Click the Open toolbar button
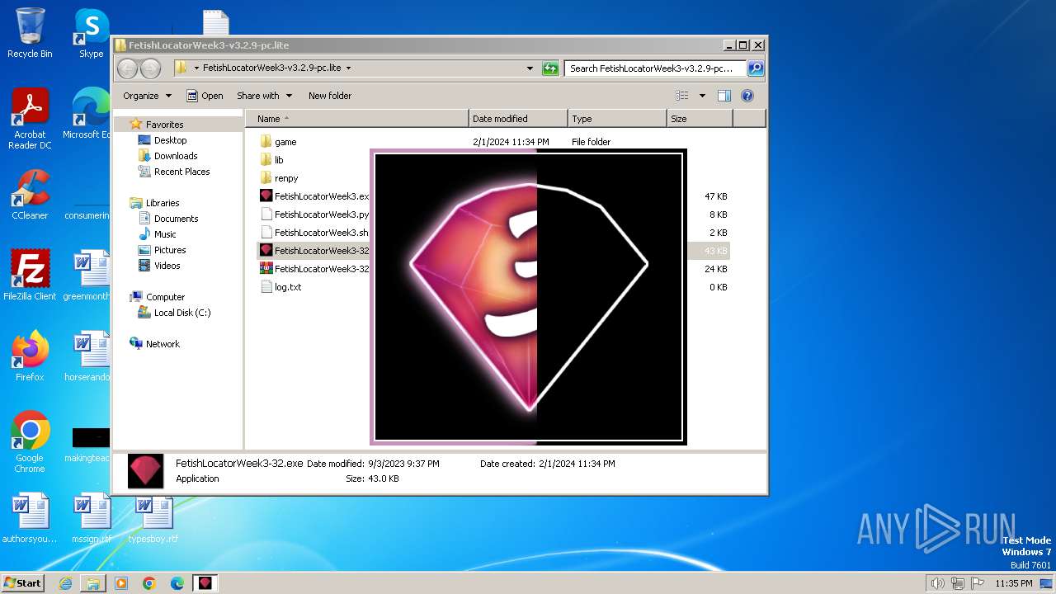 coord(205,96)
